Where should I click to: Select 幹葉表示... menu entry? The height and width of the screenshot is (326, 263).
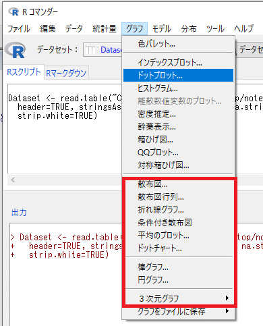click(178, 127)
